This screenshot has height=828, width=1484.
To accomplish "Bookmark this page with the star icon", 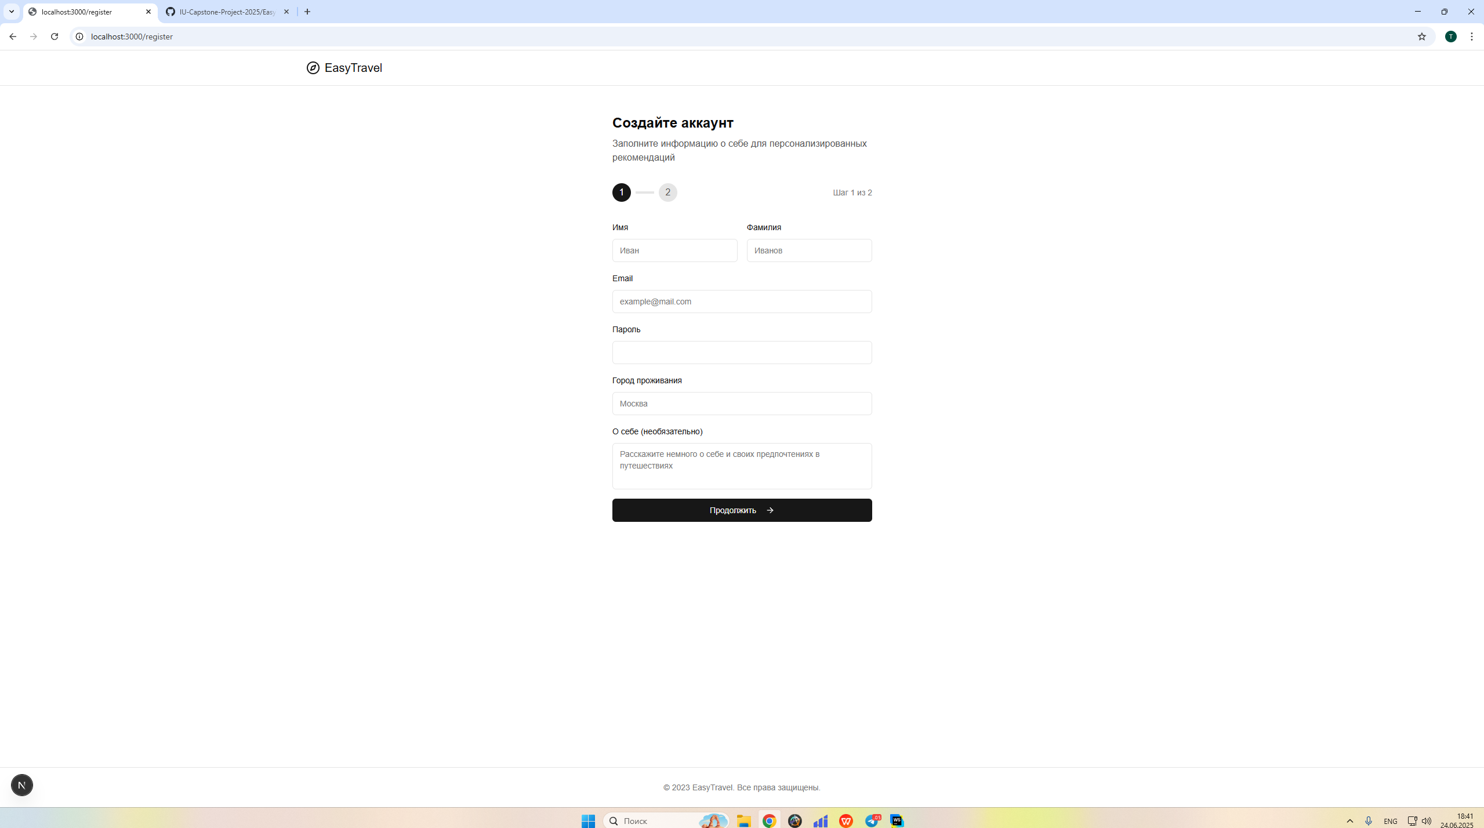I will coord(1421,37).
